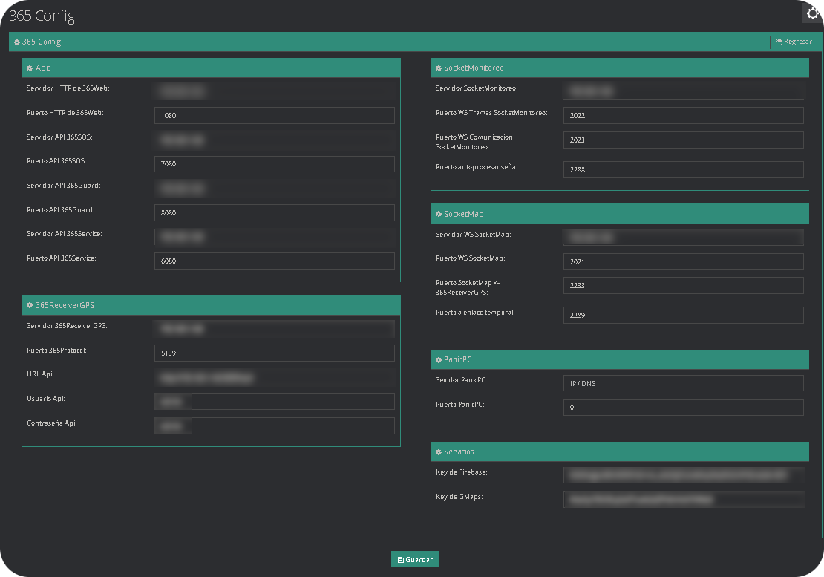Select the gear icon on the Apis panel header
Screen dimensions: 824x577
click(30, 67)
